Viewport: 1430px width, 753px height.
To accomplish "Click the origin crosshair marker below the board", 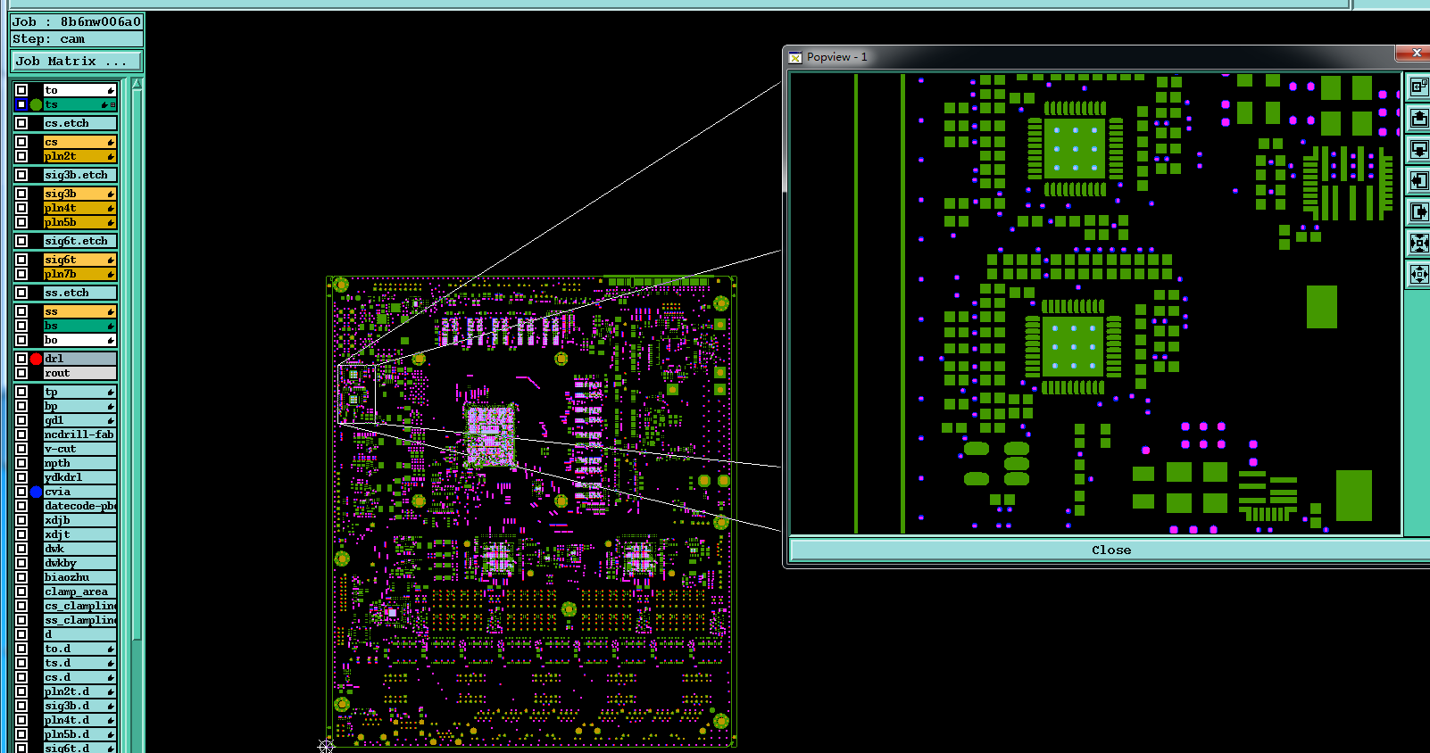I will (326, 746).
